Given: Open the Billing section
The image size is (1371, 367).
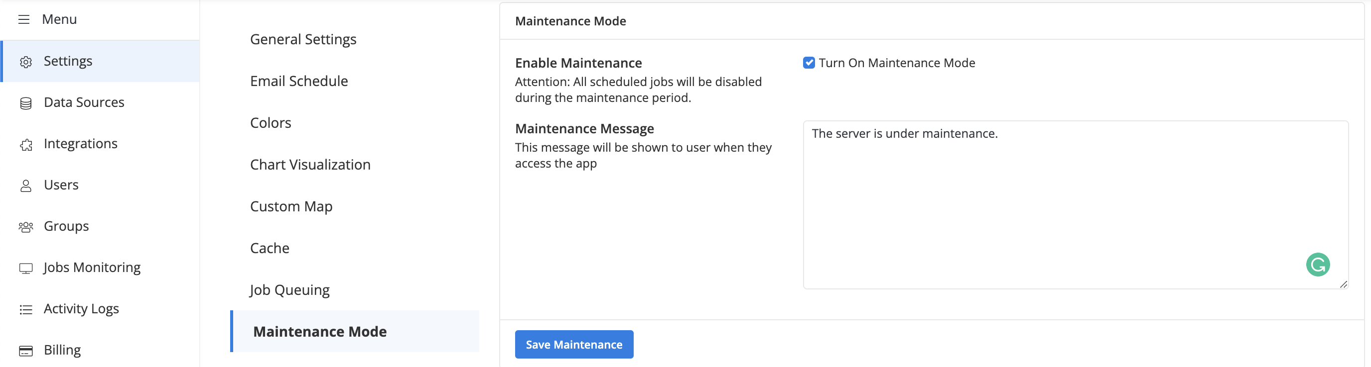Looking at the screenshot, I should coord(101,350).
